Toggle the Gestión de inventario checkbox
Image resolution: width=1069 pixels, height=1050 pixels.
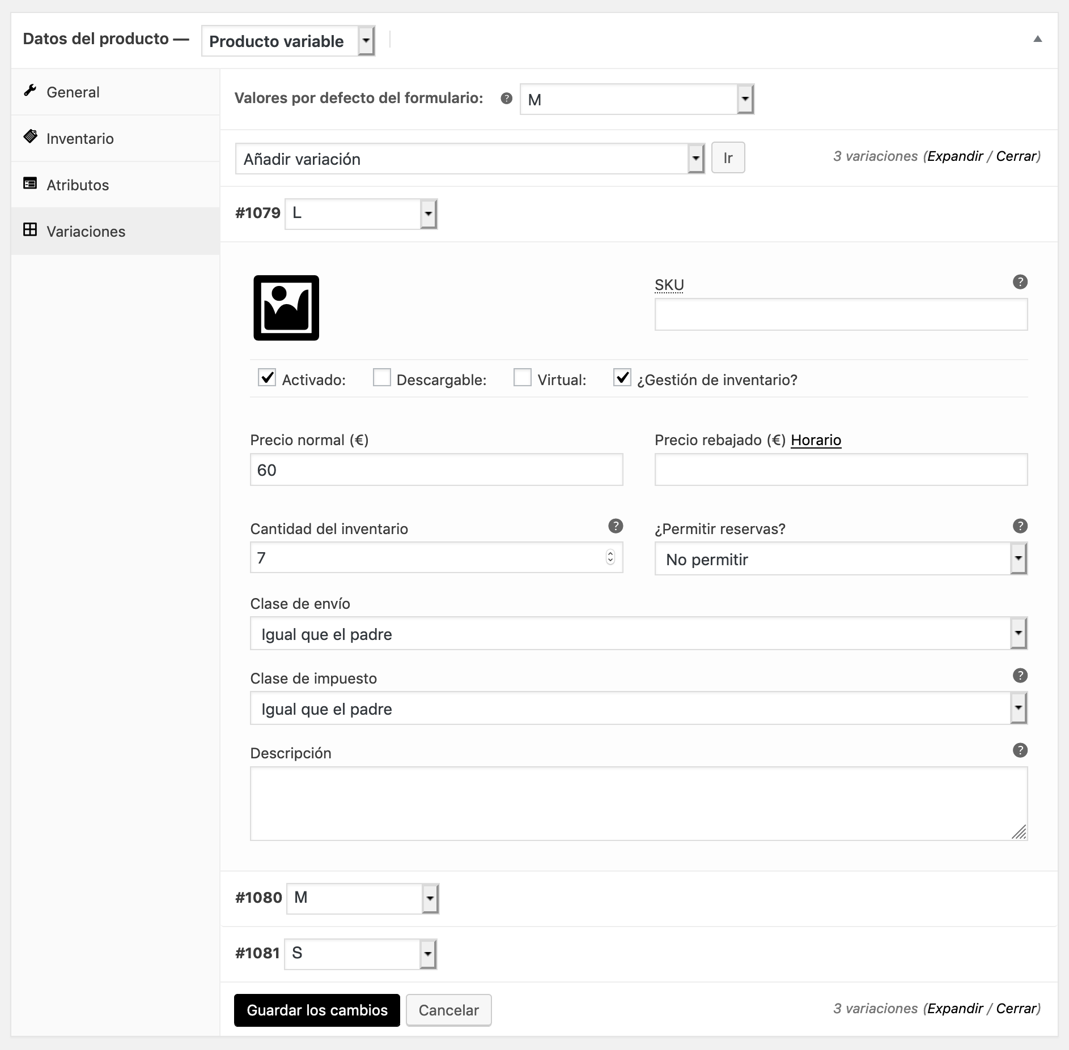tap(622, 378)
